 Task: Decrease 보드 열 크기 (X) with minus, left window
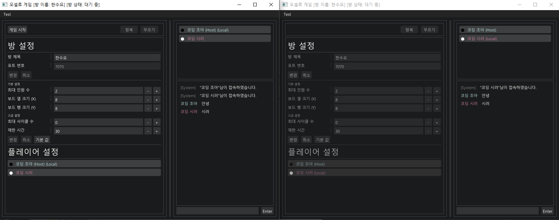pyautogui.click(x=148, y=100)
